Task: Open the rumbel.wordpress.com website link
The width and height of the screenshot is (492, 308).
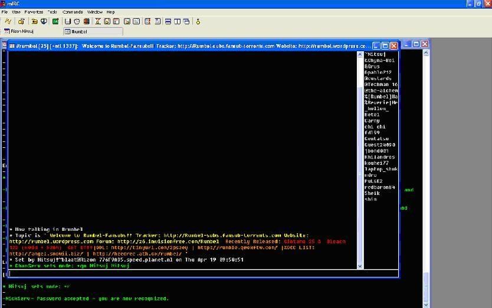Action: pos(51,241)
